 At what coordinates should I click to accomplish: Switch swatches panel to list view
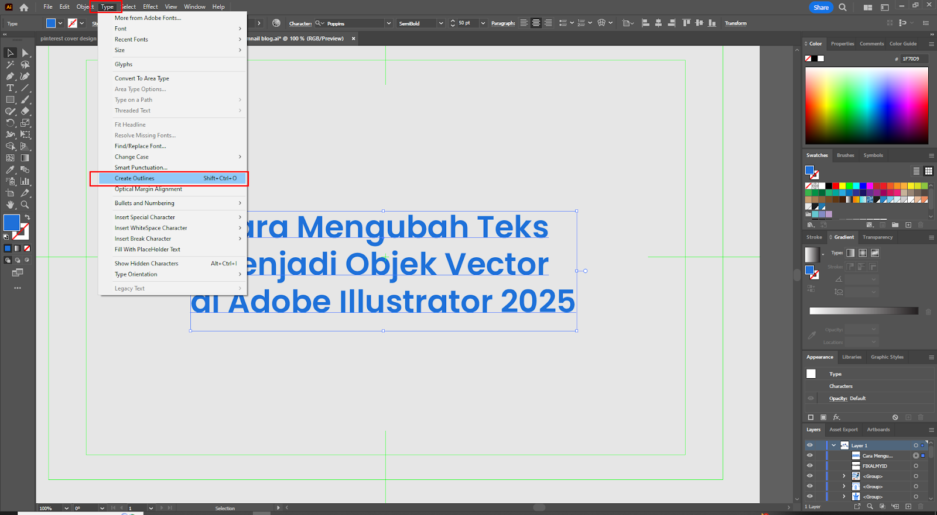click(917, 171)
